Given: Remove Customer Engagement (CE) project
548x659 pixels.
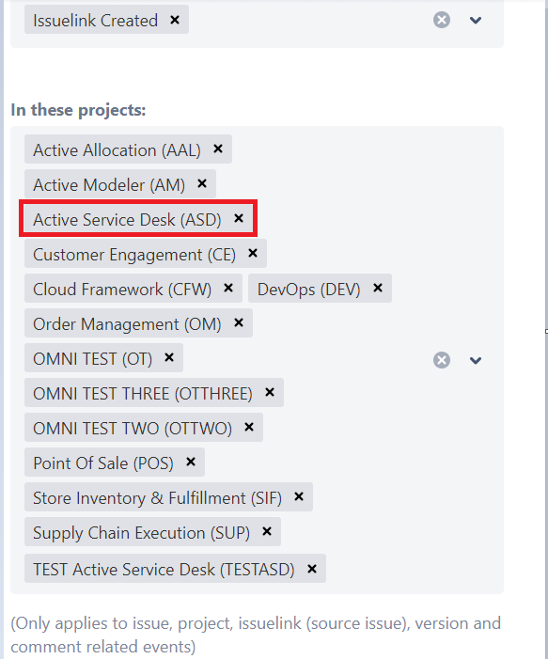Looking at the screenshot, I should pos(253,254).
